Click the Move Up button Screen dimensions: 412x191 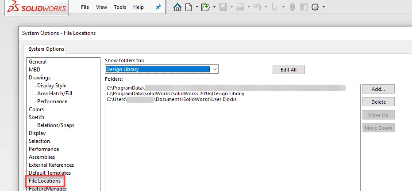click(x=378, y=115)
